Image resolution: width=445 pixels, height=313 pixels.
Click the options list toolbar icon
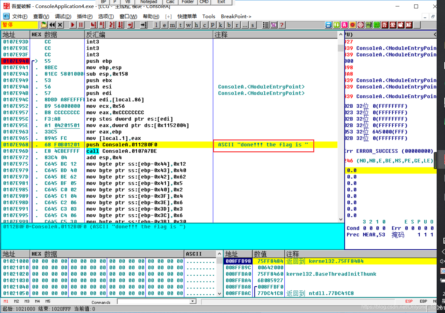point(266,25)
